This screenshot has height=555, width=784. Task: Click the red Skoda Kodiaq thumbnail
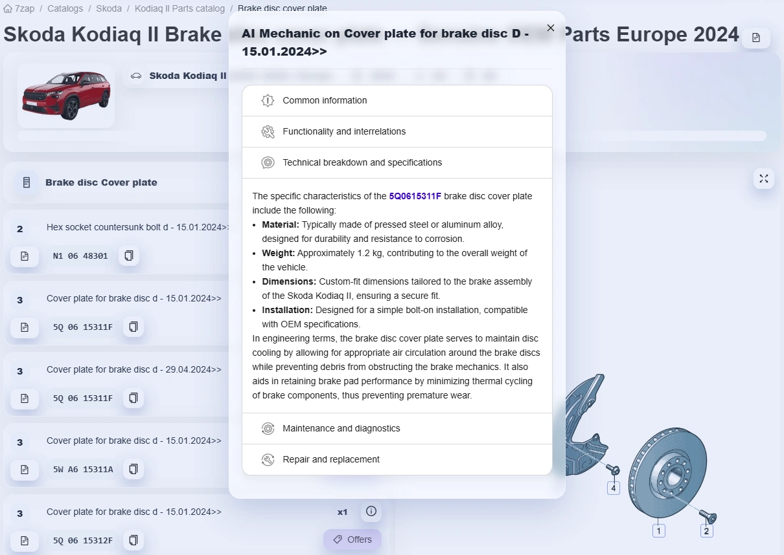pos(66,96)
